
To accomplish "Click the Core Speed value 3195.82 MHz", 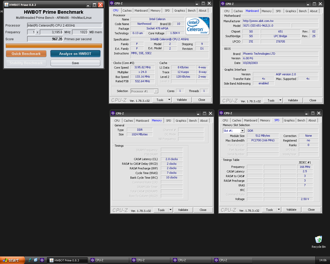I will coord(143,67).
